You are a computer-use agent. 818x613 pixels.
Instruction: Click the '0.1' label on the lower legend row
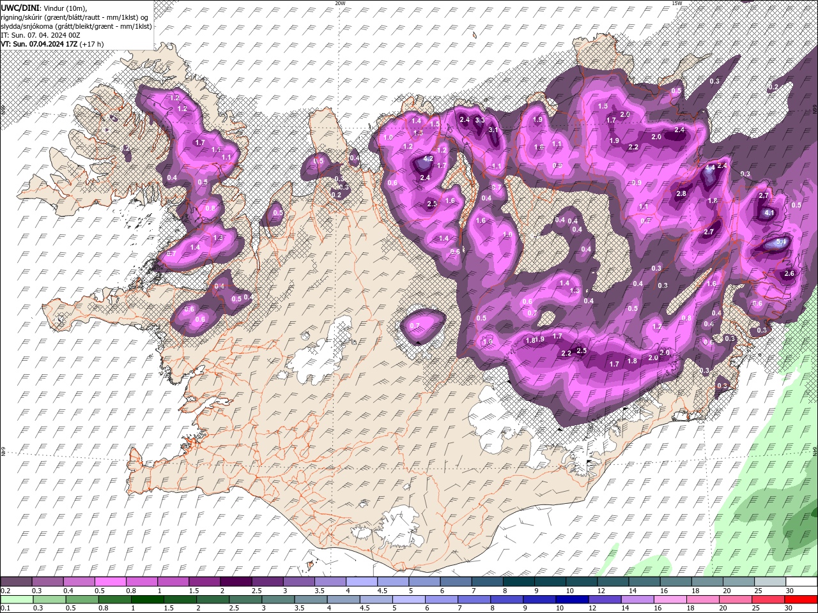(5, 609)
